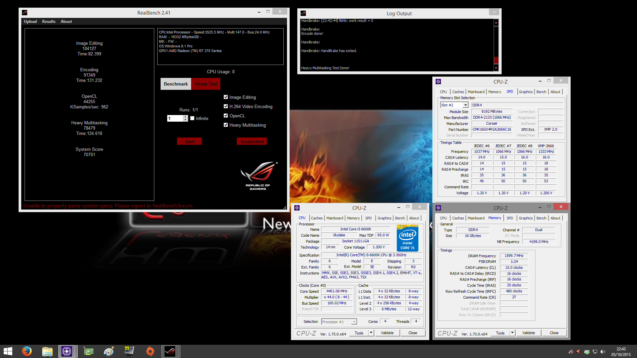This screenshot has width=637, height=358.
Task: Click the RealBench window title icon
Action: (25, 13)
